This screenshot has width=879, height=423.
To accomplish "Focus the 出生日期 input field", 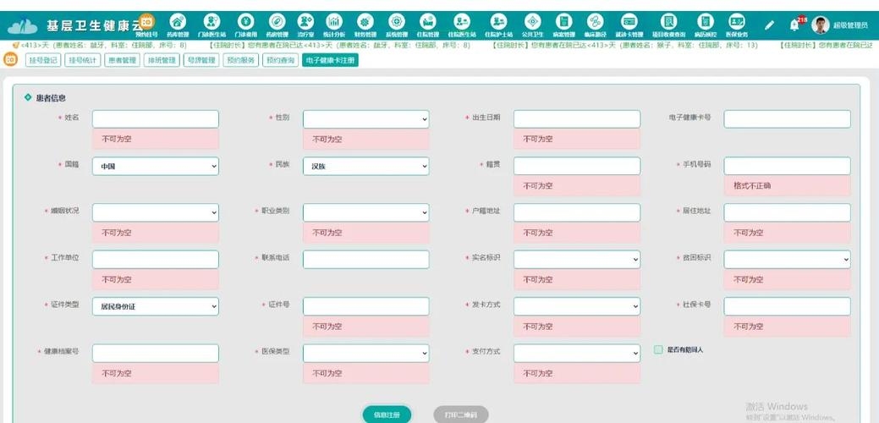I will pyautogui.click(x=577, y=118).
